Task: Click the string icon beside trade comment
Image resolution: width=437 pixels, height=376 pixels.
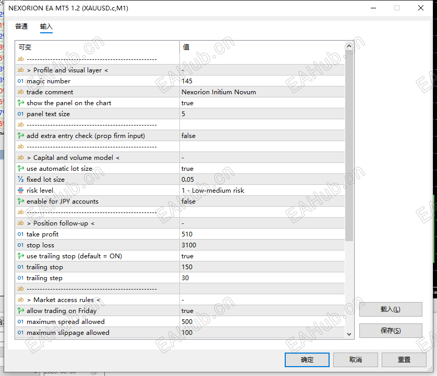Action: coord(20,92)
